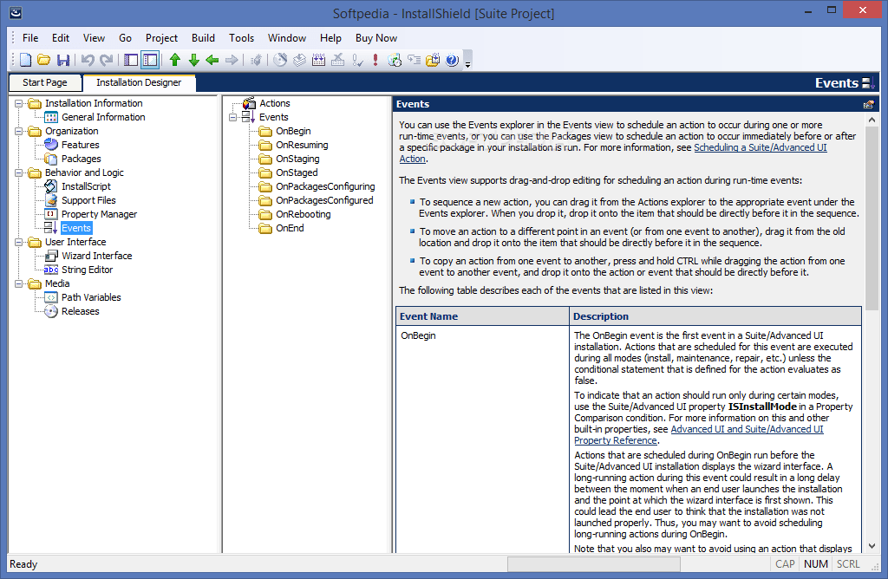This screenshot has height=579, width=888.
Task: Click the folder with dots toolbar icon
Action: click(433, 60)
